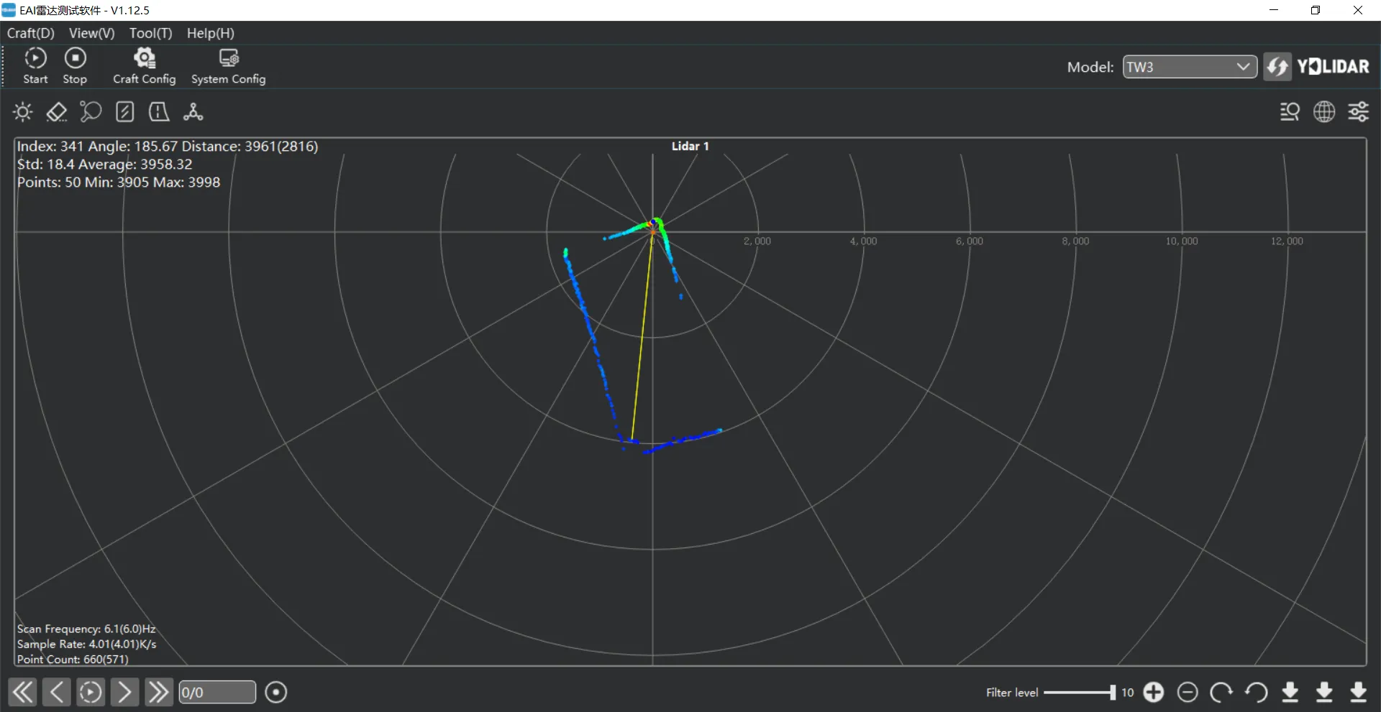Open the Craft(D) menu

[x=30, y=33]
